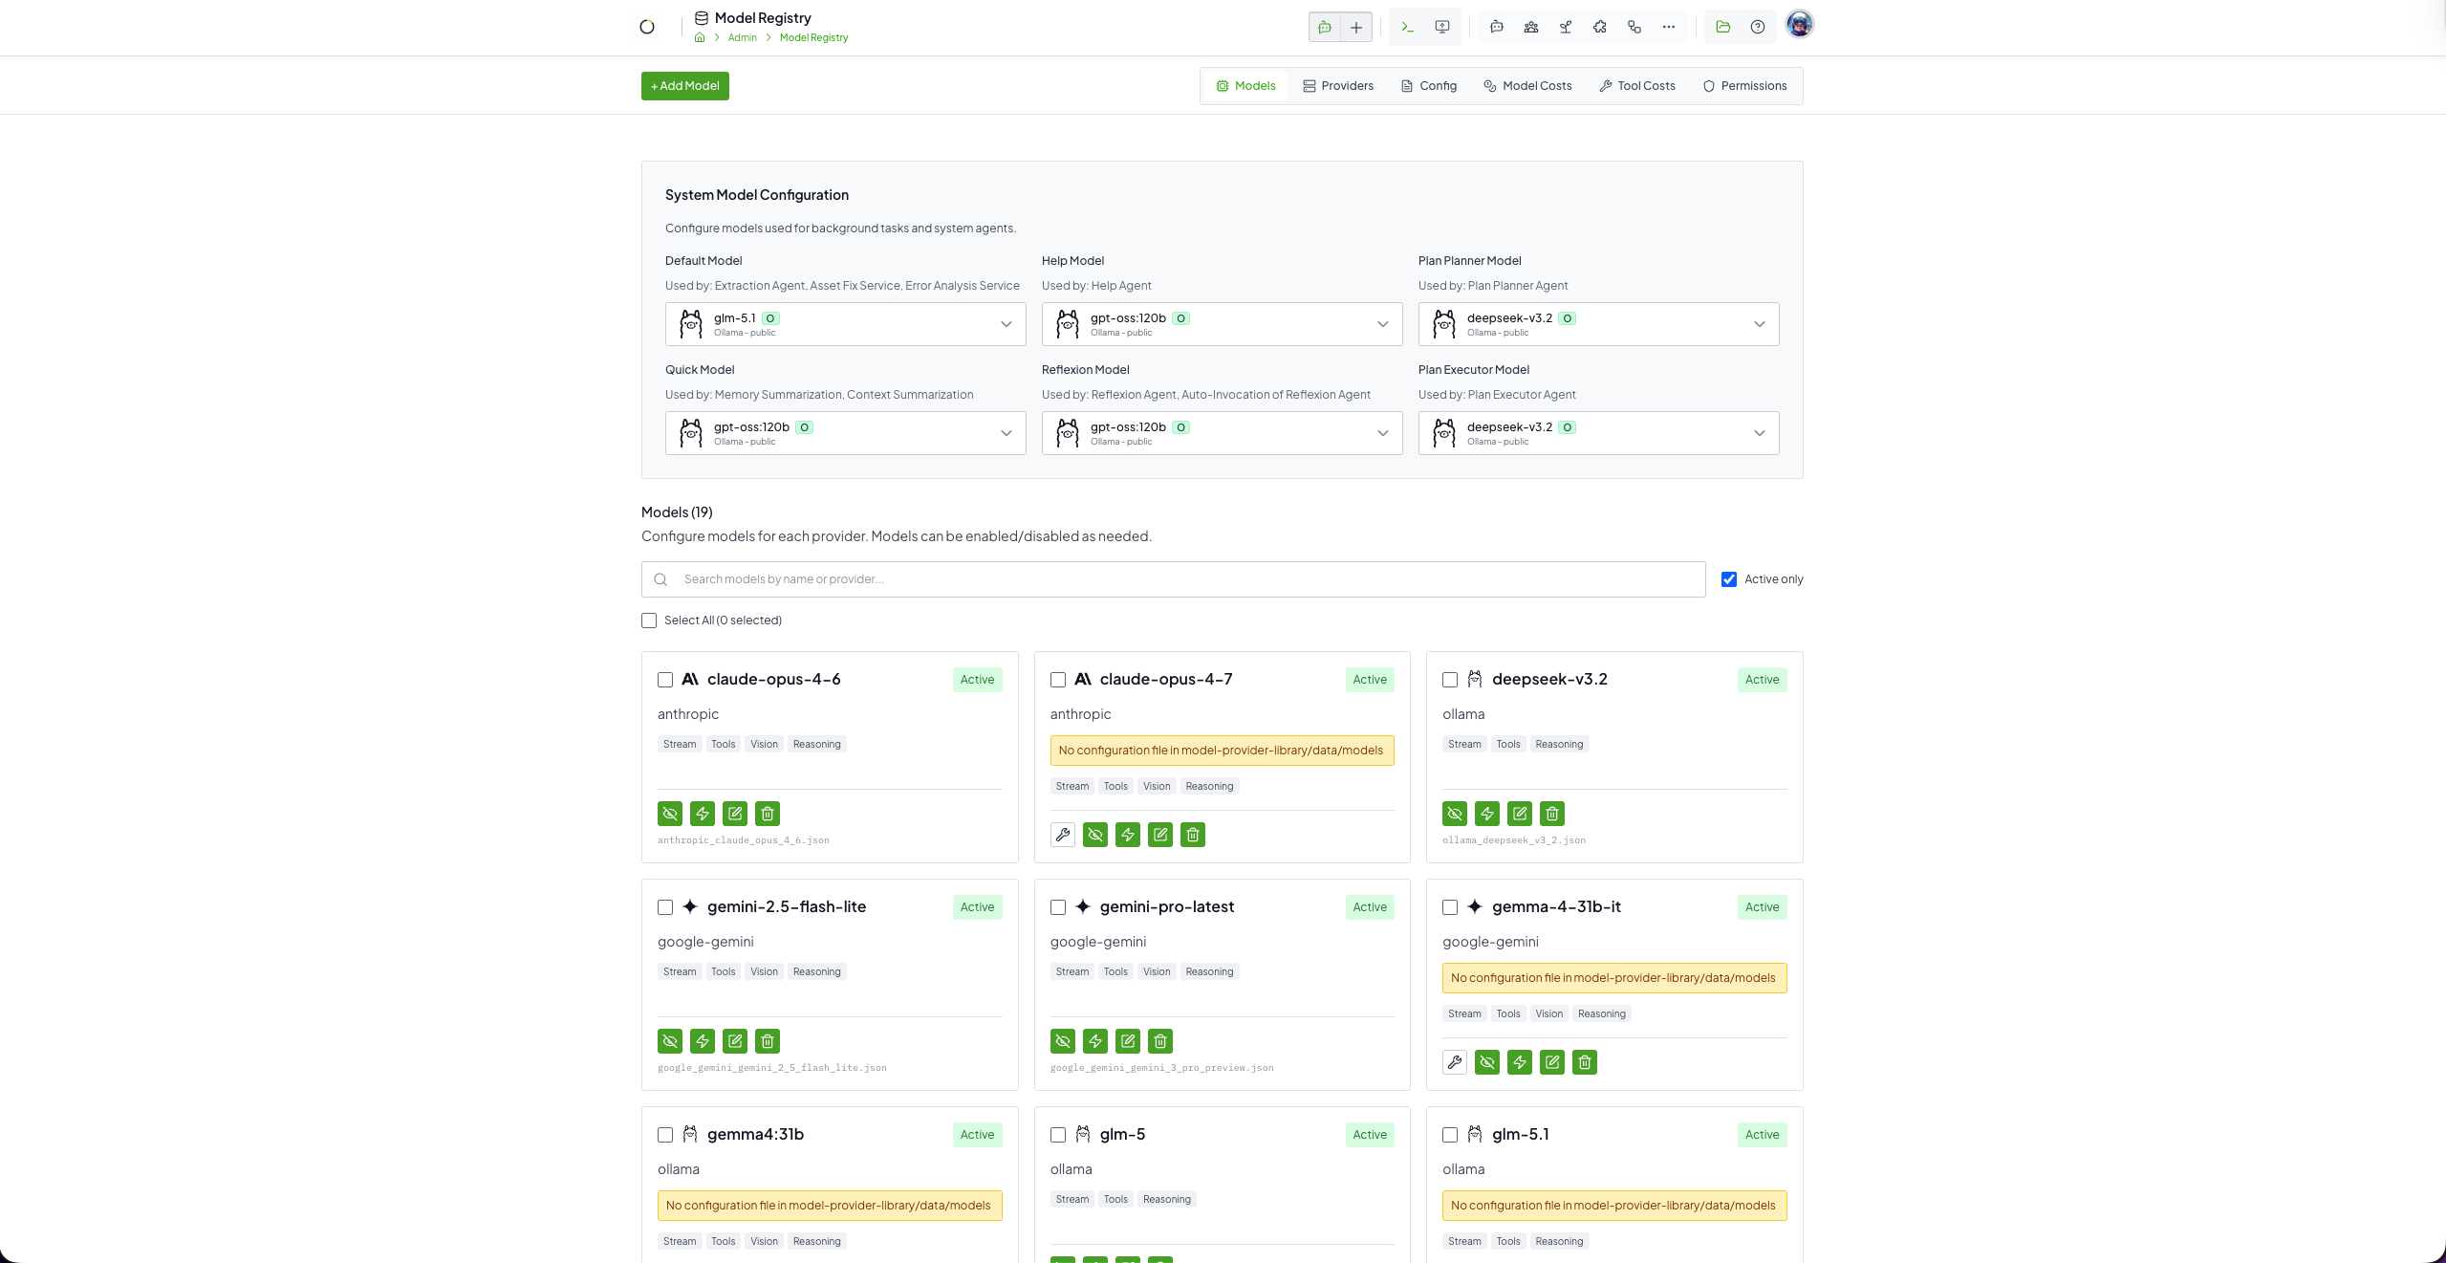Open the puzzle piece plugins icon
Viewport: 2446px width, 1263px height.
tap(1600, 27)
